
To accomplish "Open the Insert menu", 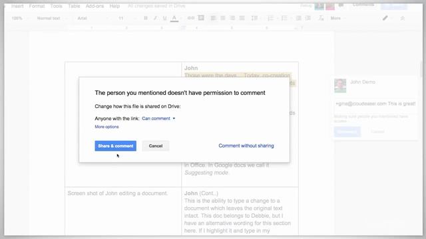I will coord(17,6).
